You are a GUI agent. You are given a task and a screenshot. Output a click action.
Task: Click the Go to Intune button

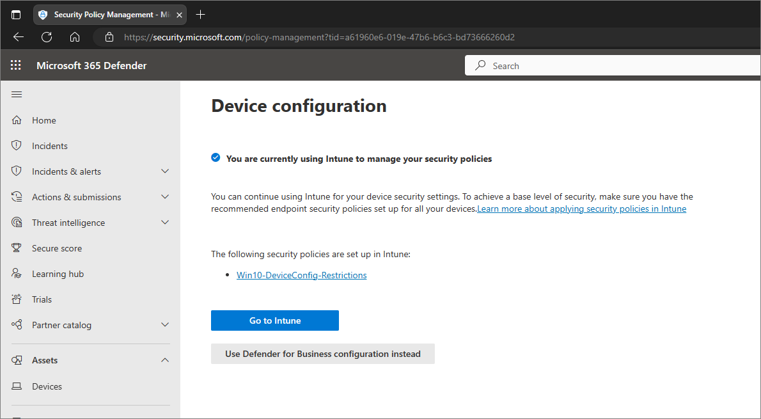(275, 320)
